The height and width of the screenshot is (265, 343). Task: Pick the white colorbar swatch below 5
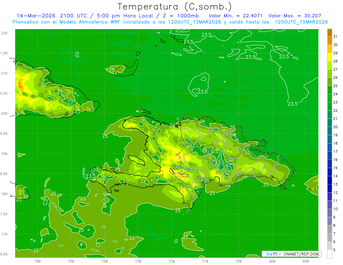click(330, 254)
